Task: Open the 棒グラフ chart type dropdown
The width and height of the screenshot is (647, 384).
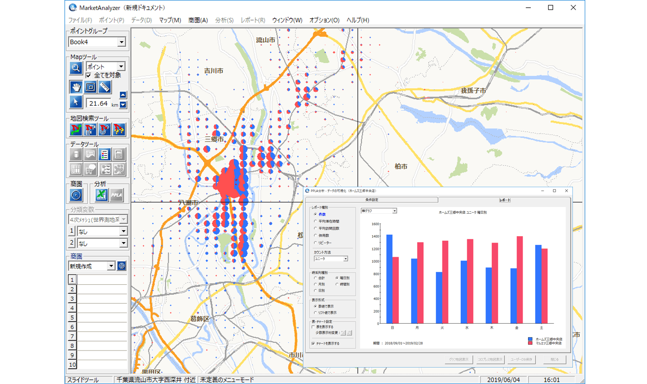Action: click(394, 211)
